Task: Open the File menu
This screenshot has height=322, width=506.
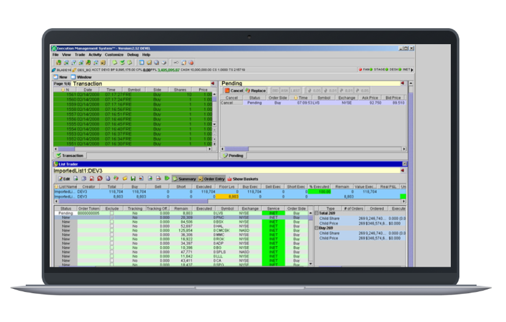Action: 55,55
